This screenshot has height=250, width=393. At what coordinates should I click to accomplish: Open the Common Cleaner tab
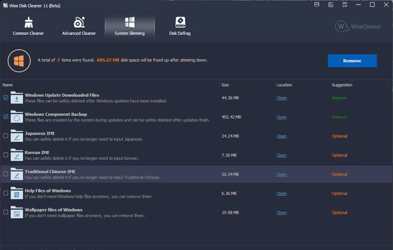[28, 26]
